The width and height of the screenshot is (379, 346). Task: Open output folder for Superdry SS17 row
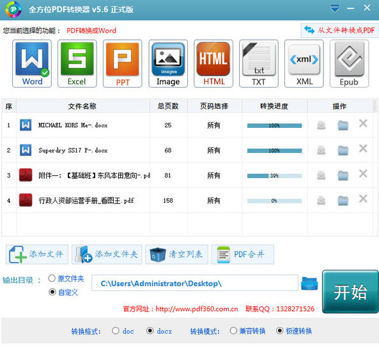pos(343,150)
